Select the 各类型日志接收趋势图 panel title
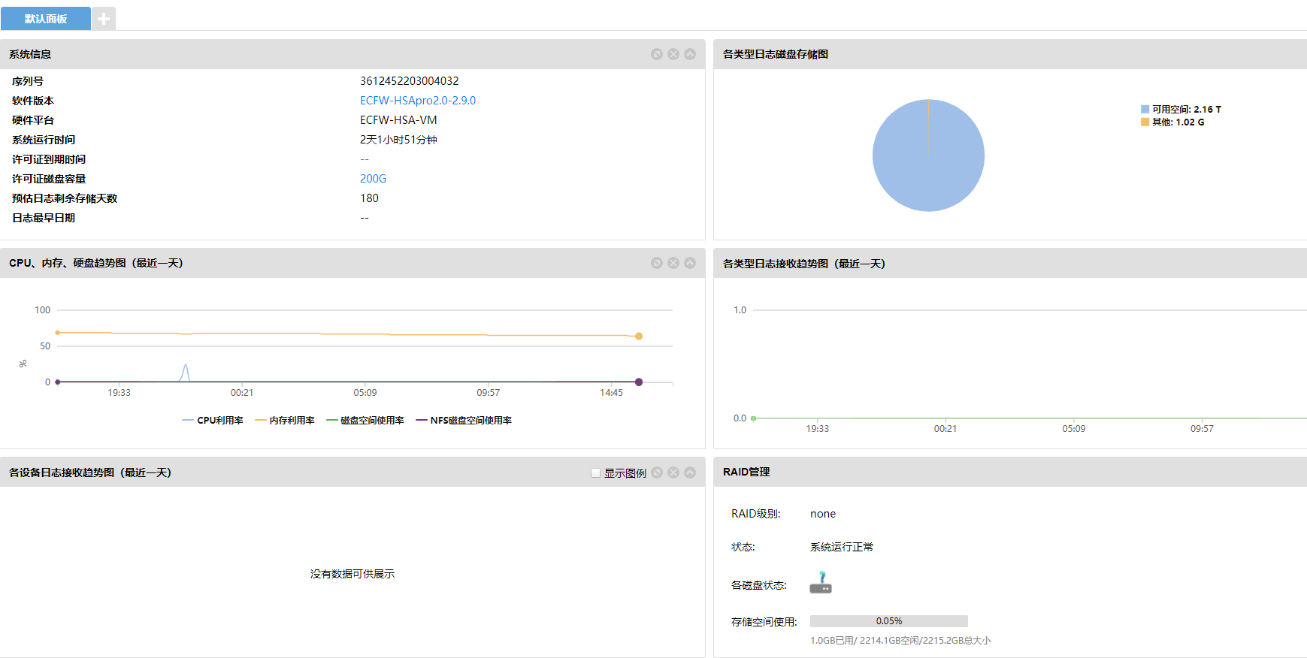The height and width of the screenshot is (658, 1307). point(804,264)
